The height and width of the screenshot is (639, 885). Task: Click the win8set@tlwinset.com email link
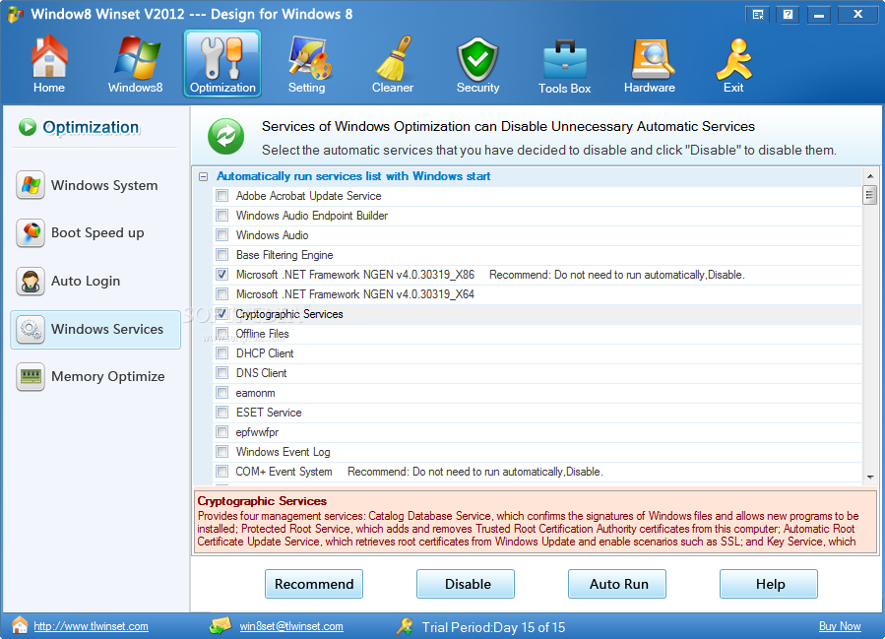[291, 626]
